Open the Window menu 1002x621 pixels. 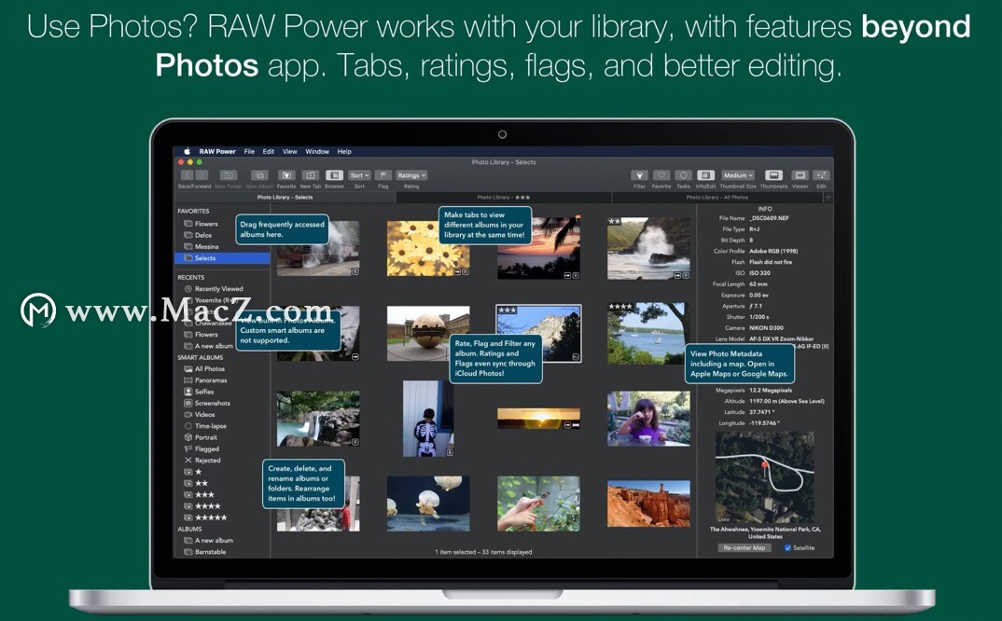tap(317, 151)
